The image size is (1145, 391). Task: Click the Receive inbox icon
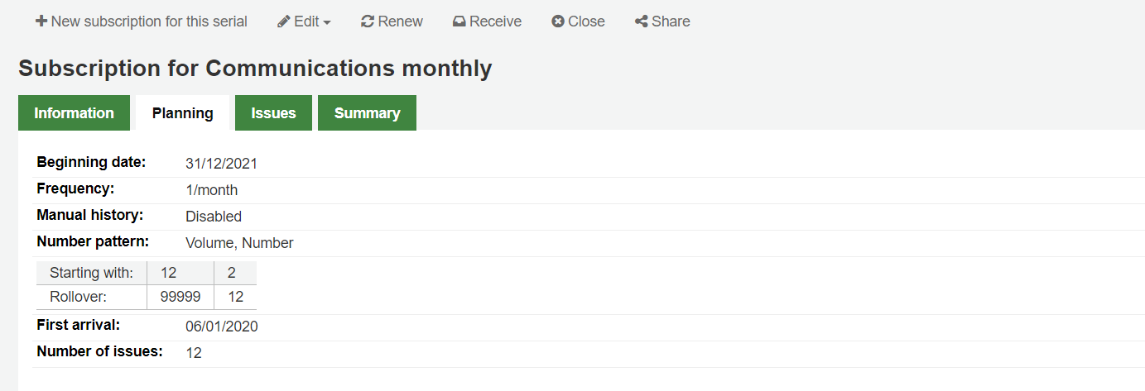(x=459, y=21)
